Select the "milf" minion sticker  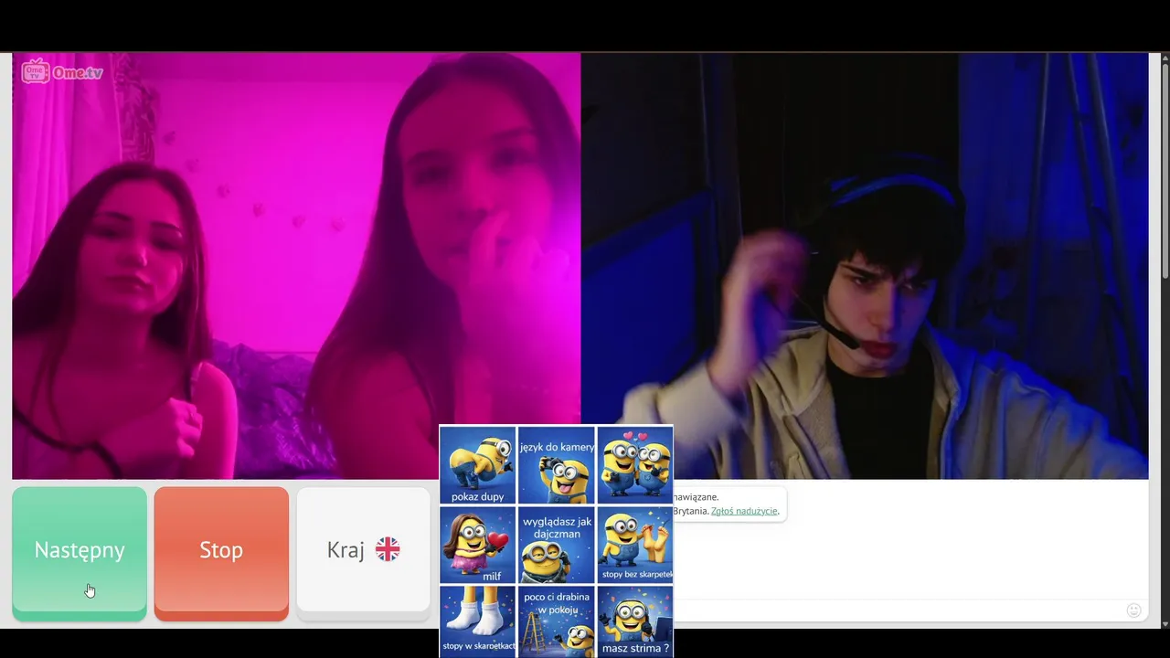tap(478, 545)
